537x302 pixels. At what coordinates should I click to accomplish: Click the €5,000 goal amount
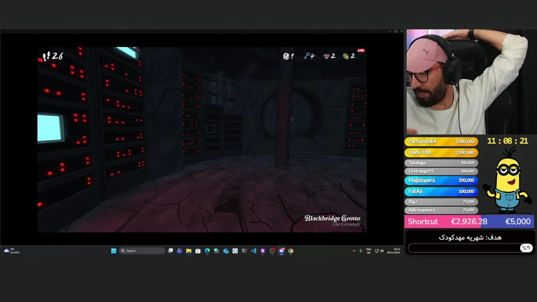pos(518,221)
